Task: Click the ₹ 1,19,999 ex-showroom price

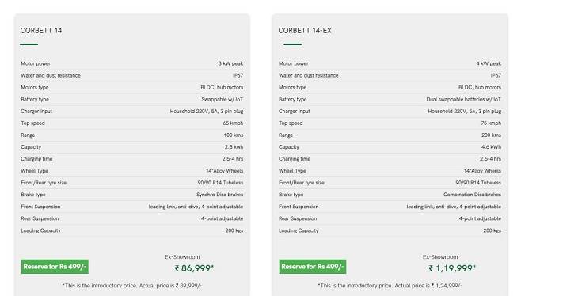Action: pos(452,268)
